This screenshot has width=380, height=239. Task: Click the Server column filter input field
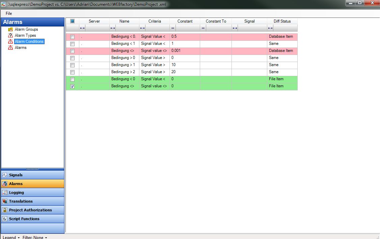(x=96, y=28)
